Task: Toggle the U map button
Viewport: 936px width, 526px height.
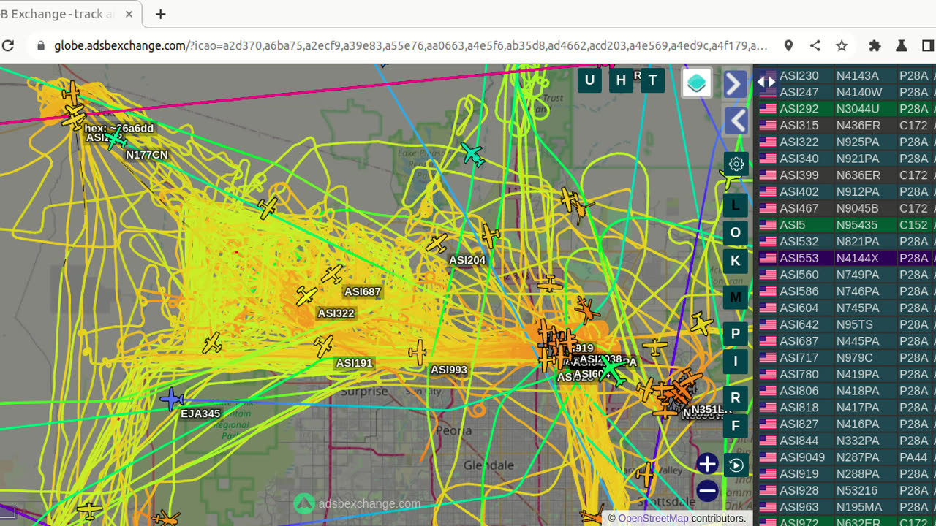Action: [589, 80]
